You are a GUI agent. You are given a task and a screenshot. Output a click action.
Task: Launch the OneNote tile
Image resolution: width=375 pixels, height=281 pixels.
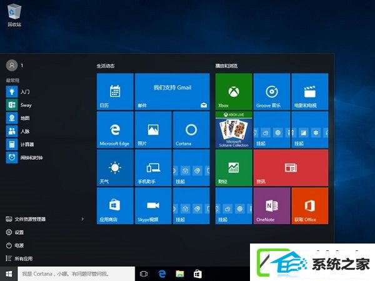click(272, 205)
